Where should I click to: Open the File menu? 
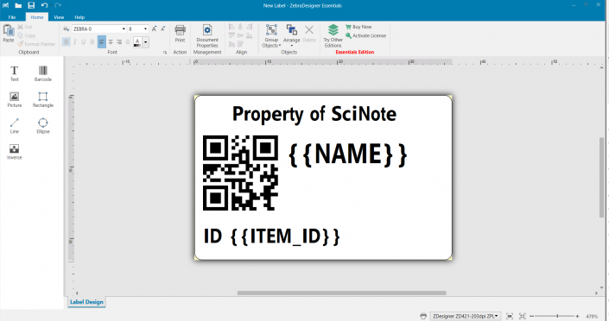point(12,17)
